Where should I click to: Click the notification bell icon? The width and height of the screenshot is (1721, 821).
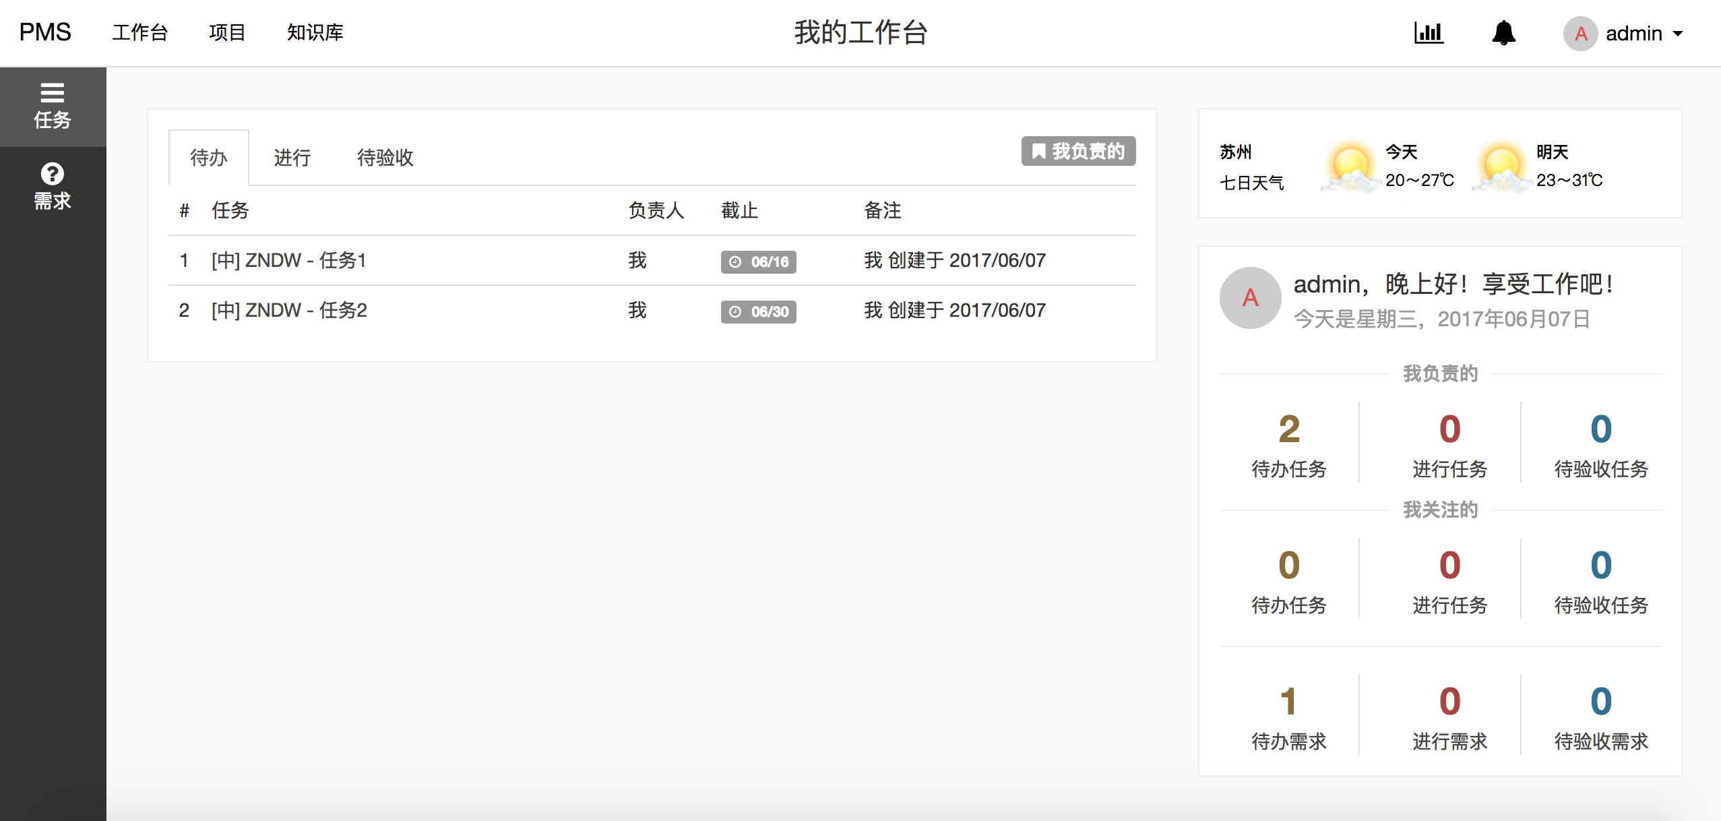(1503, 32)
